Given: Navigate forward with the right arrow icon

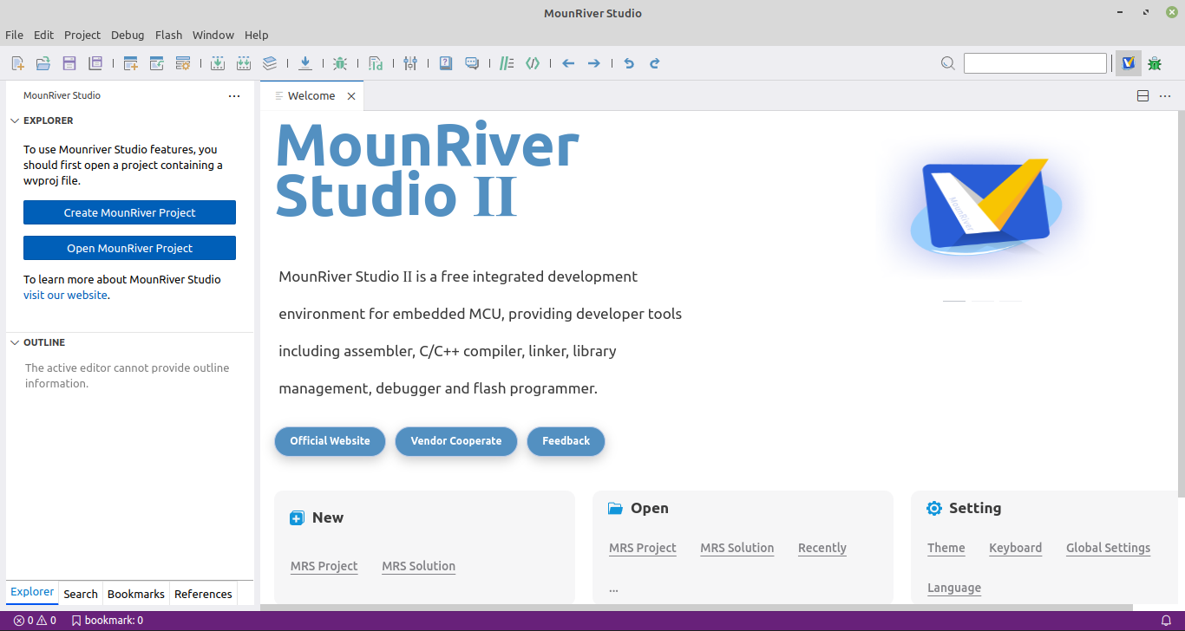Looking at the screenshot, I should click(x=594, y=63).
